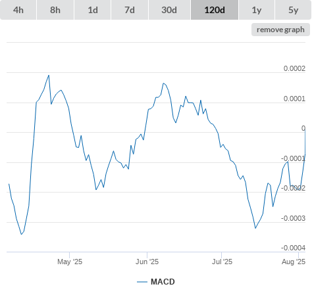Click the blue MACD legend line swatch
The image size is (312, 299).
[x=142, y=282]
